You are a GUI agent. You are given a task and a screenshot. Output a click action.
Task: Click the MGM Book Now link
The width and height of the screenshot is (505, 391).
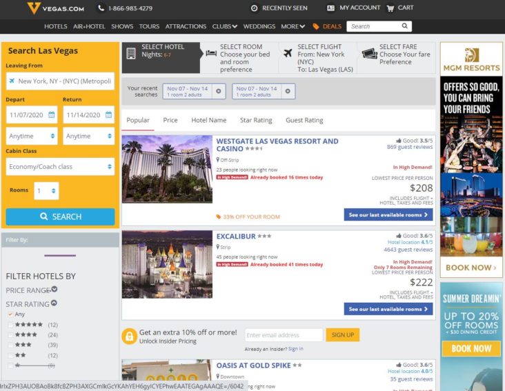(x=471, y=268)
